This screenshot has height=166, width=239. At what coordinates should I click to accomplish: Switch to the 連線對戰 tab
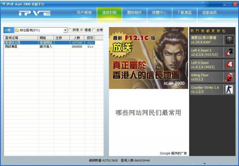[110, 13]
